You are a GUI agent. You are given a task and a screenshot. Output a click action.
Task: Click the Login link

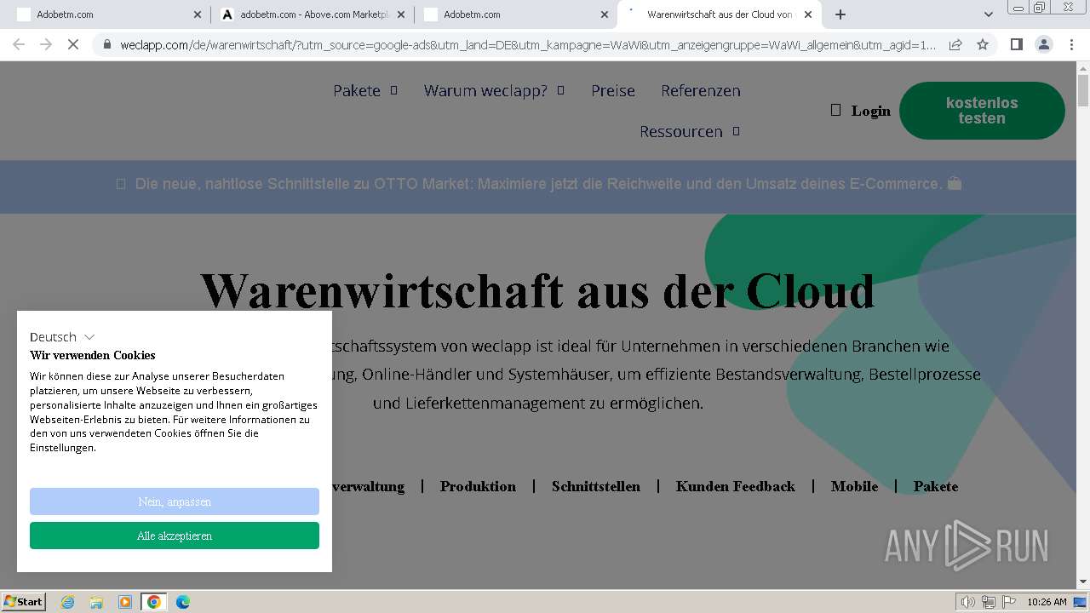(860, 111)
